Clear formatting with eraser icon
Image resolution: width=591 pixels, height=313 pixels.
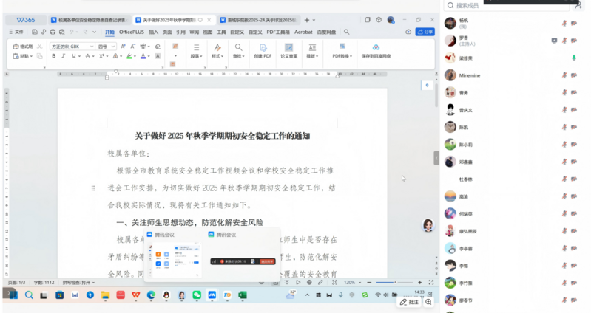(158, 47)
